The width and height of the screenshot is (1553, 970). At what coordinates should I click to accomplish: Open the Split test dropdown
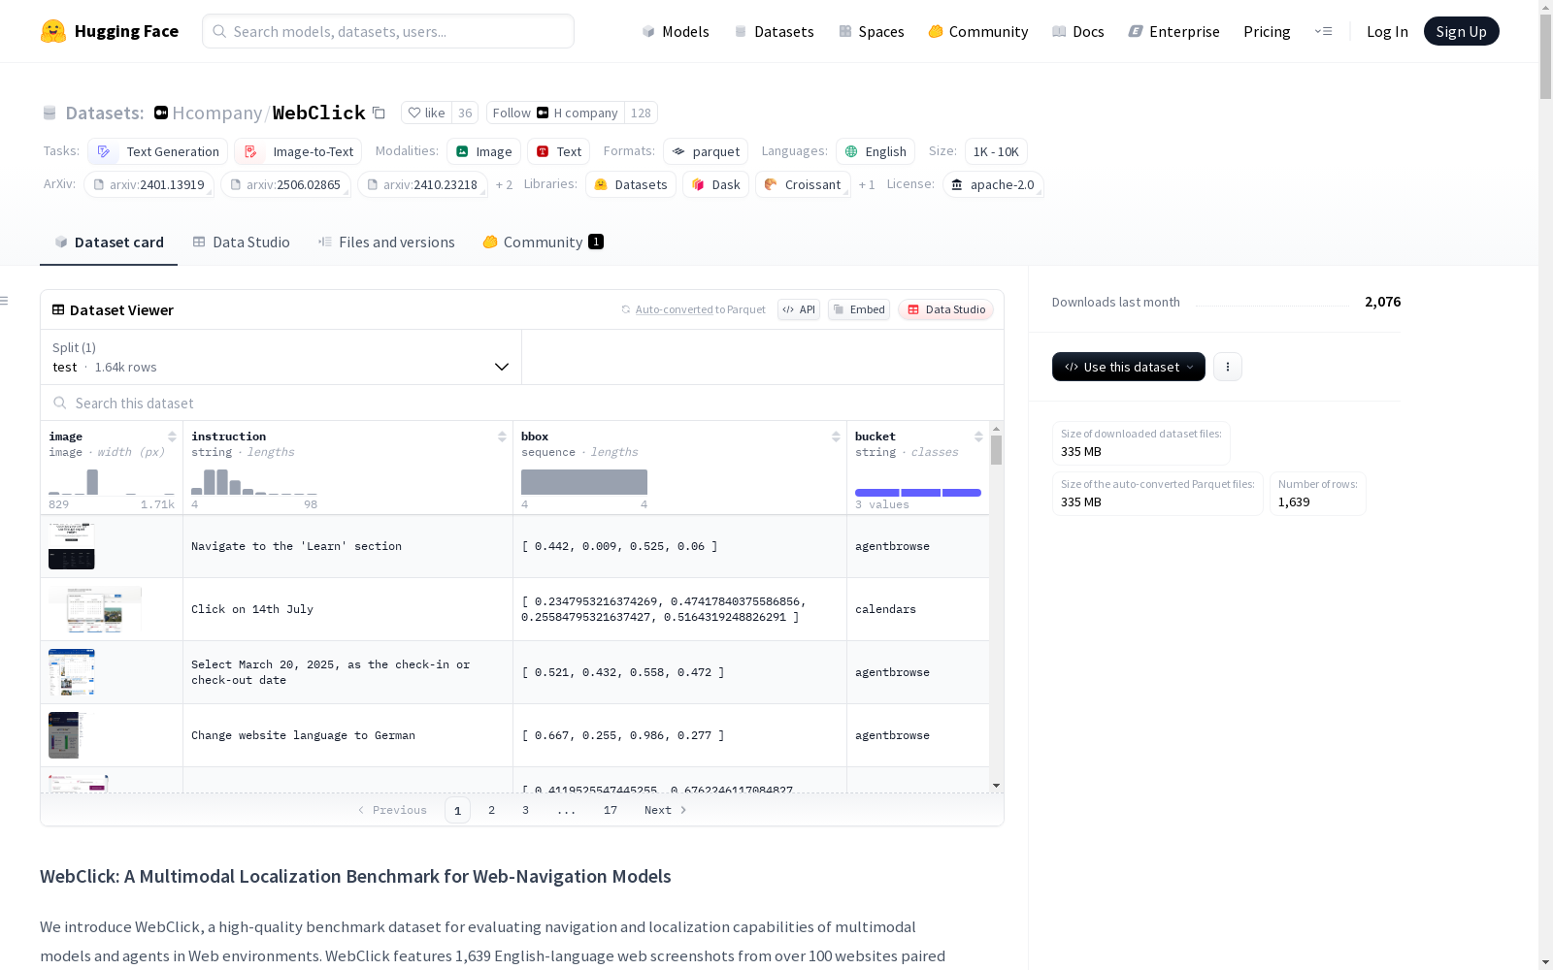(x=281, y=357)
